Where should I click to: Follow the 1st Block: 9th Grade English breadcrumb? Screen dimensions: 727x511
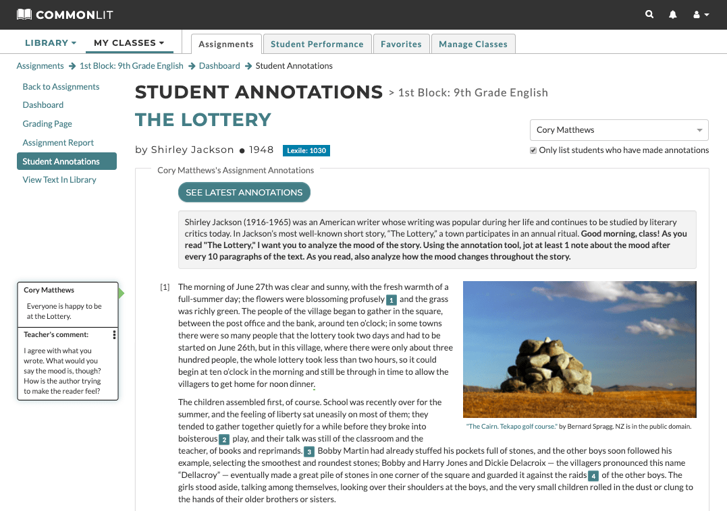pyautogui.click(x=132, y=66)
